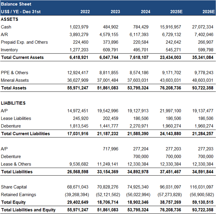Click 2022 Share Capital value 68,671,043
The image size is (216, 214).
pyautogui.click(x=78, y=187)
